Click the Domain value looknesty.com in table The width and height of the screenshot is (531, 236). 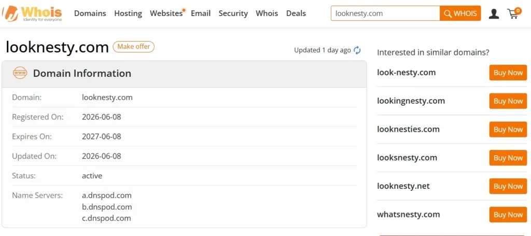tap(107, 98)
